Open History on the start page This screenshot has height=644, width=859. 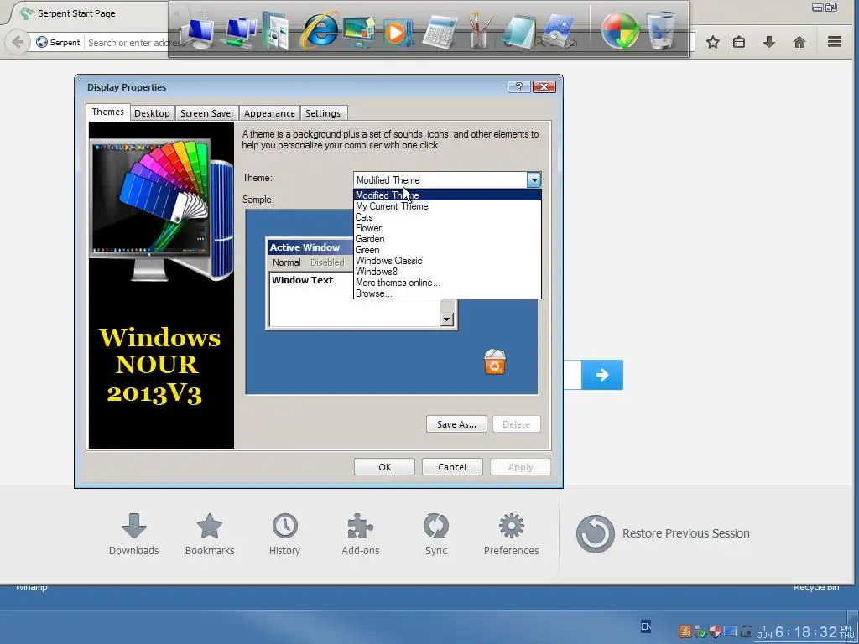[x=285, y=534]
